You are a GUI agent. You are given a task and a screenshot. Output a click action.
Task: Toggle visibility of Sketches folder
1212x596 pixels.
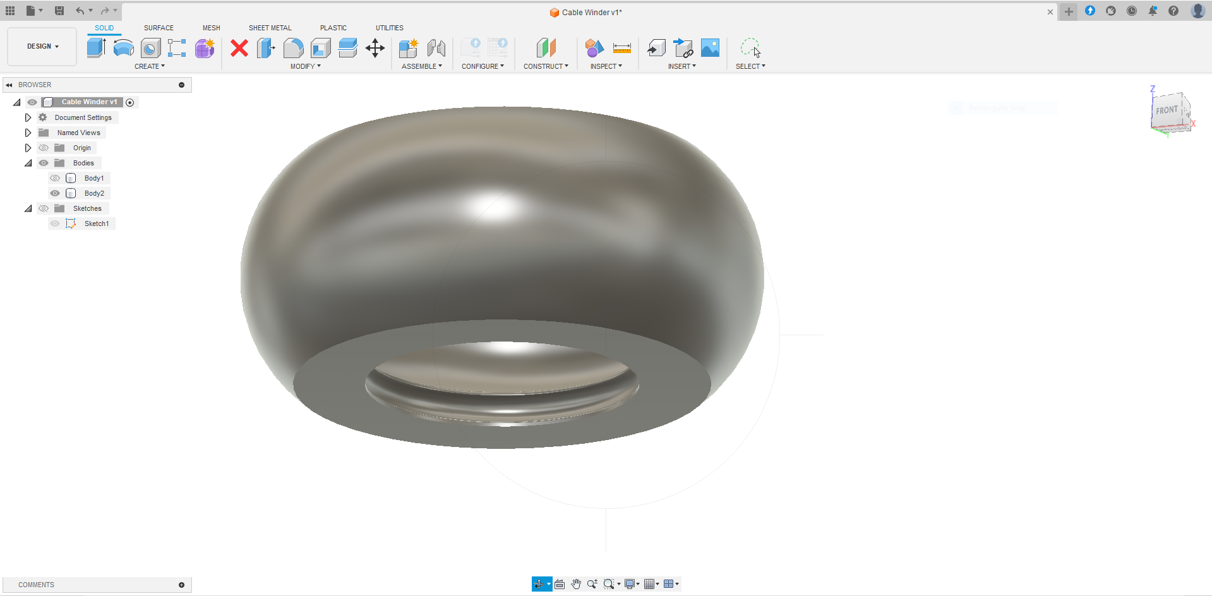tap(44, 208)
